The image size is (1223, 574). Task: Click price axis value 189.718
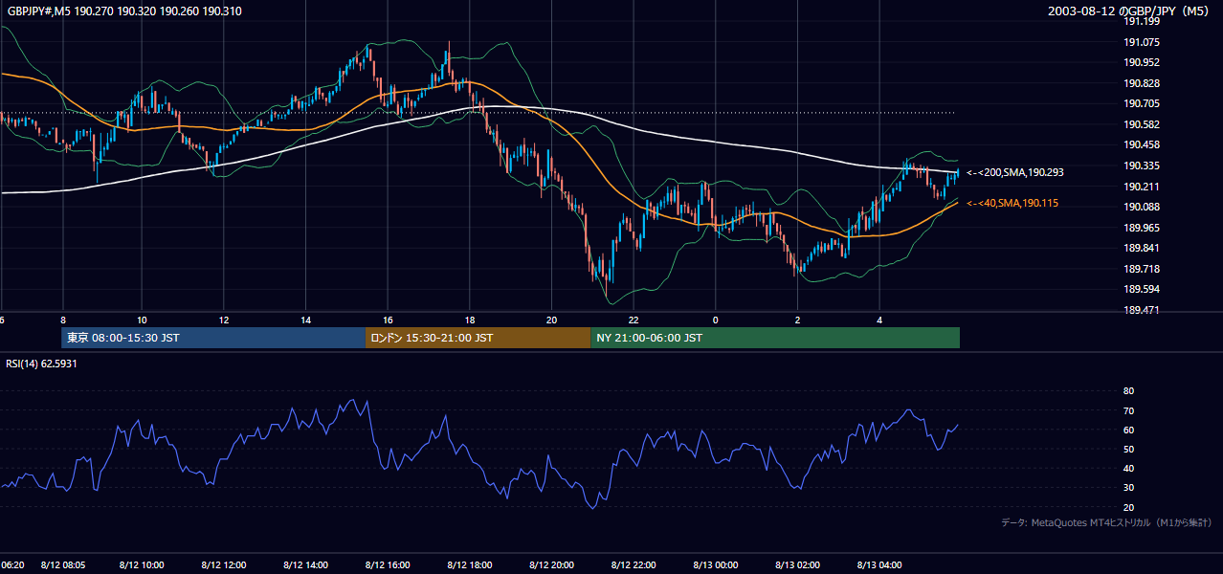(1142, 269)
